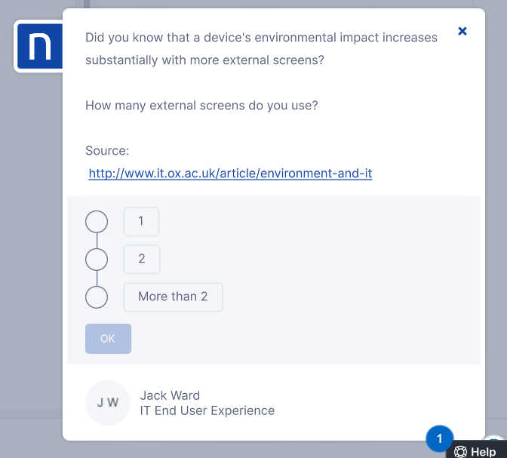Click the green icon behind the Help widget
The height and width of the screenshot is (458, 507).
pos(496,441)
